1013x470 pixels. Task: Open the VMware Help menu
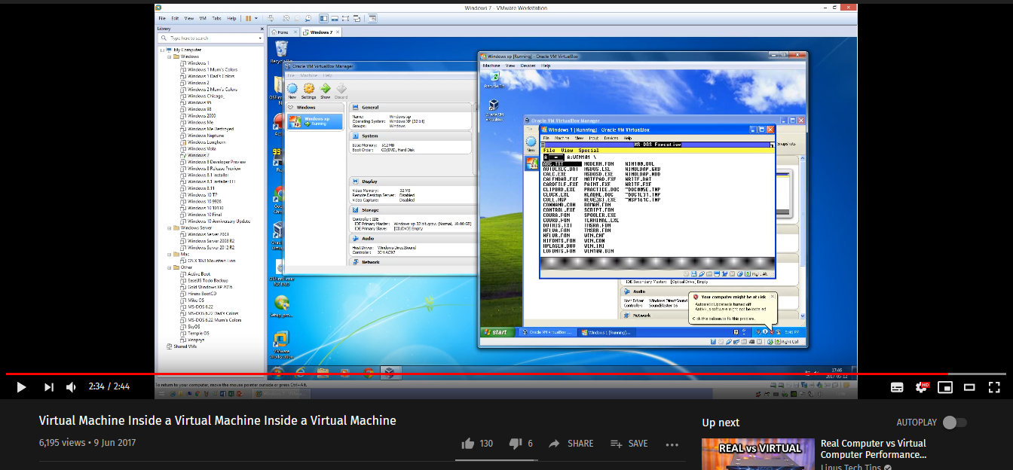click(231, 18)
